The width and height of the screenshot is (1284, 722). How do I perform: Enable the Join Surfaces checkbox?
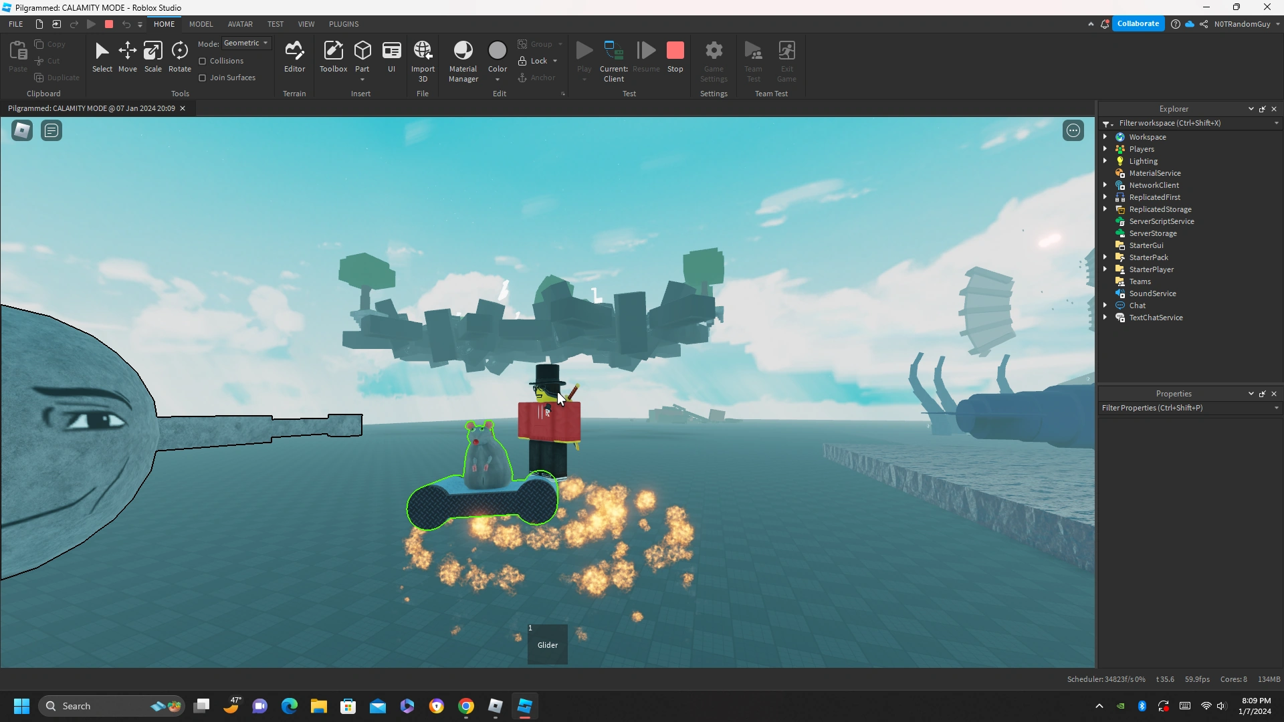pos(203,78)
